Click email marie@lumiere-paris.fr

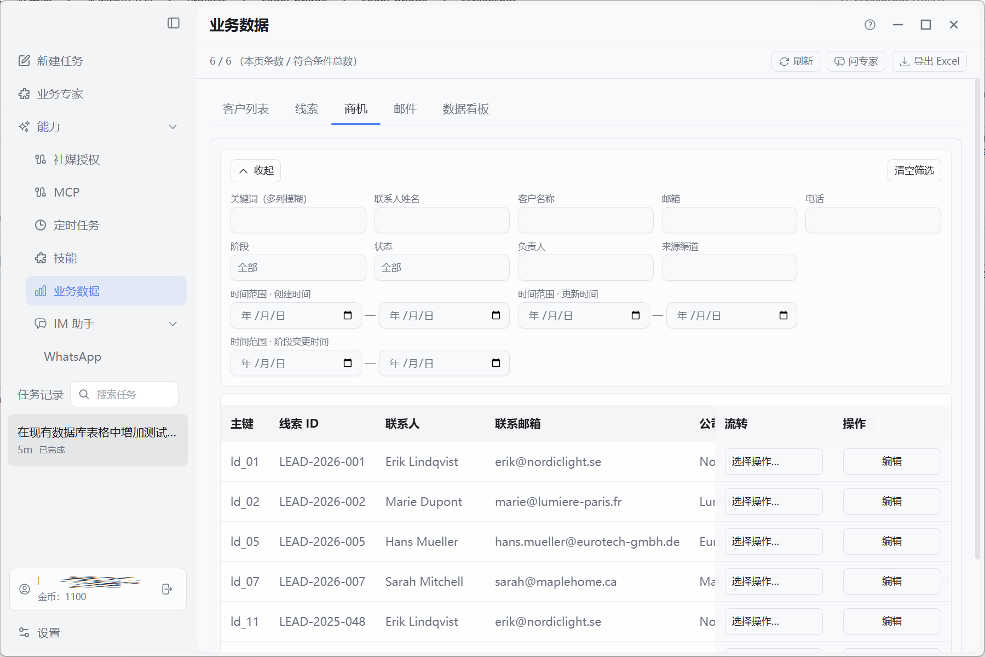pyautogui.click(x=558, y=502)
